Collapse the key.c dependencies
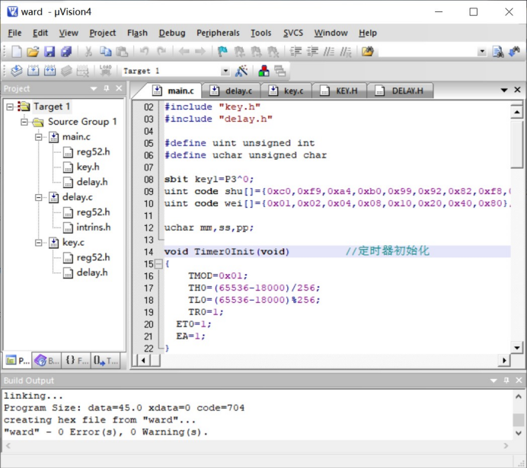The height and width of the screenshot is (468, 527). (x=39, y=243)
